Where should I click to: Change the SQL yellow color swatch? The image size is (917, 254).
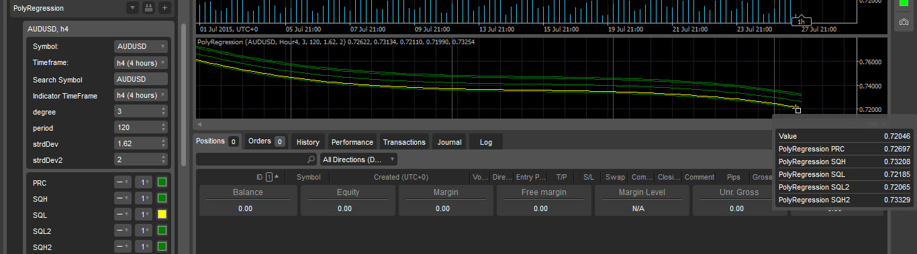162,214
